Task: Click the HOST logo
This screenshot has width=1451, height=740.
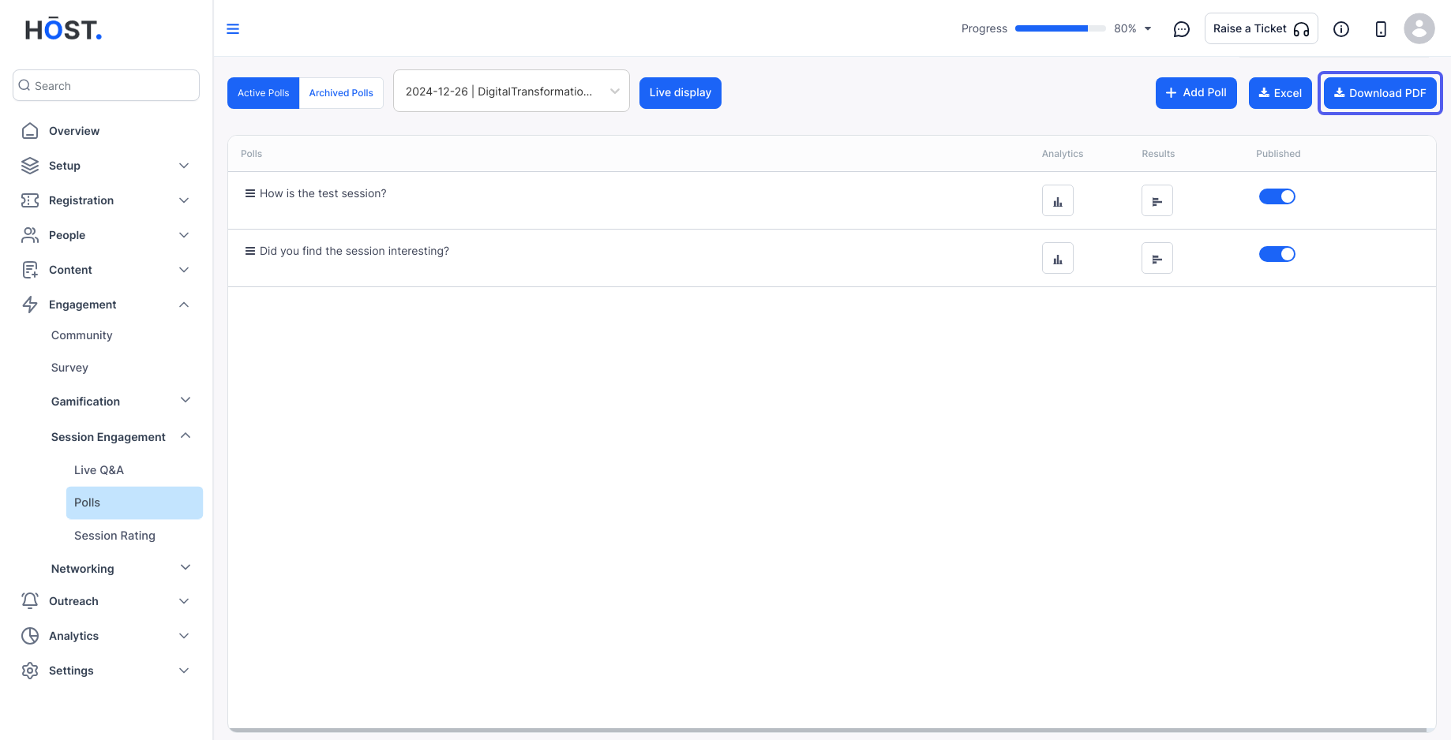Action: pyautogui.click(x=63, y=30)
